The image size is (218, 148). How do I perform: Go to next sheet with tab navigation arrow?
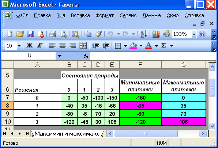[19, 134]
